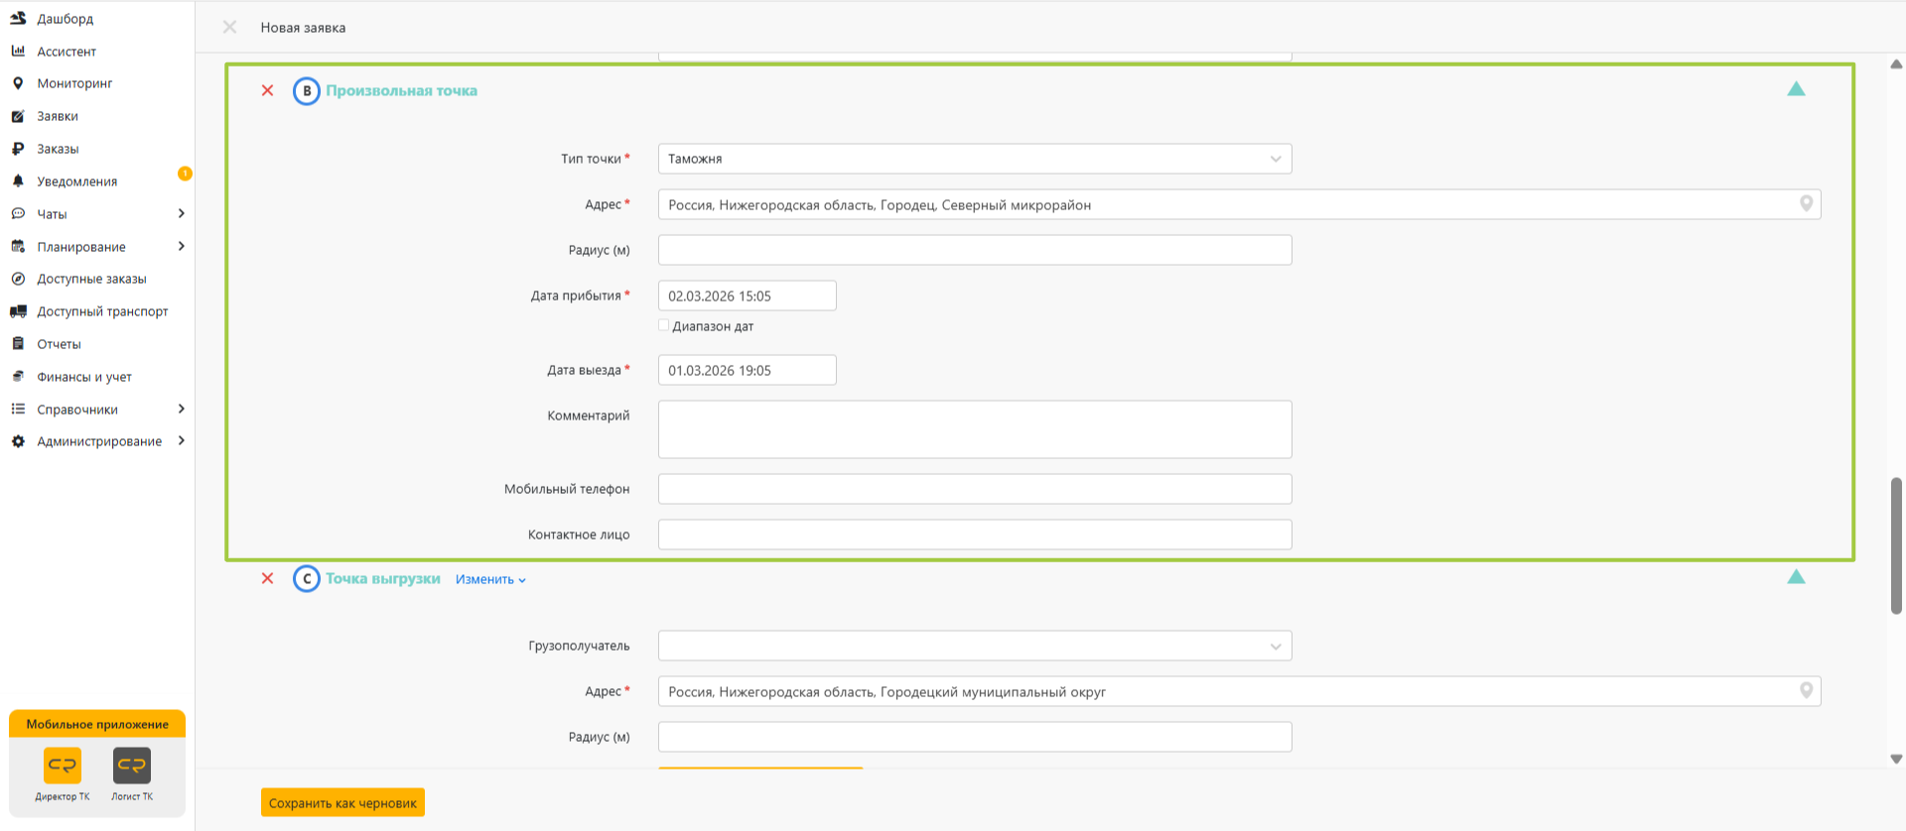Collapse the Точка выгрузки section
The width and height of the screenshot is (1906, 831).
1796,577
